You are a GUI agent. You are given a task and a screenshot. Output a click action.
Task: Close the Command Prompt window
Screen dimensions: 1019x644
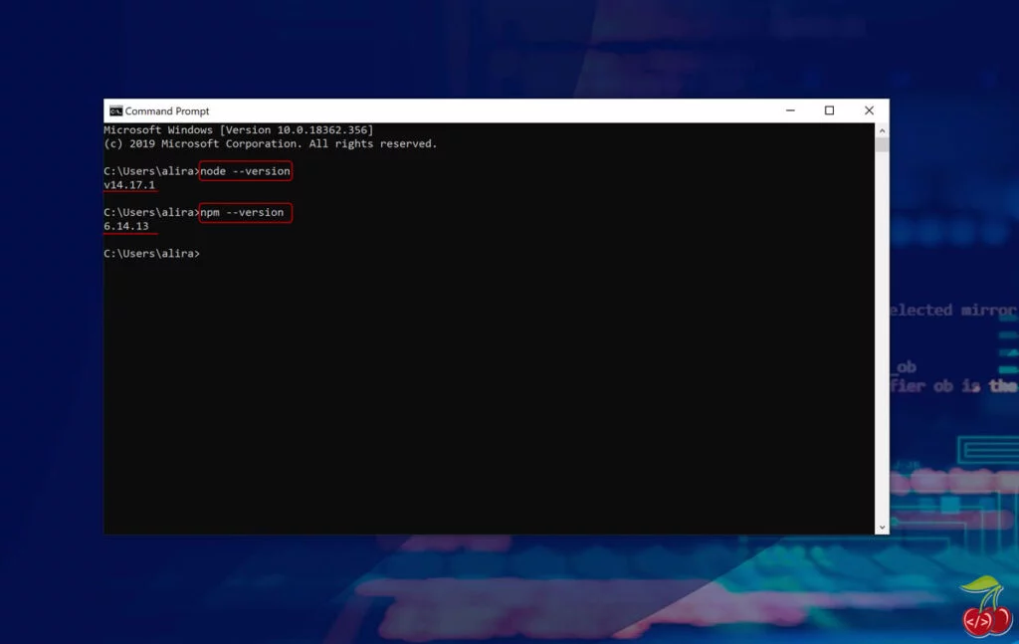(x=869, y=110)
